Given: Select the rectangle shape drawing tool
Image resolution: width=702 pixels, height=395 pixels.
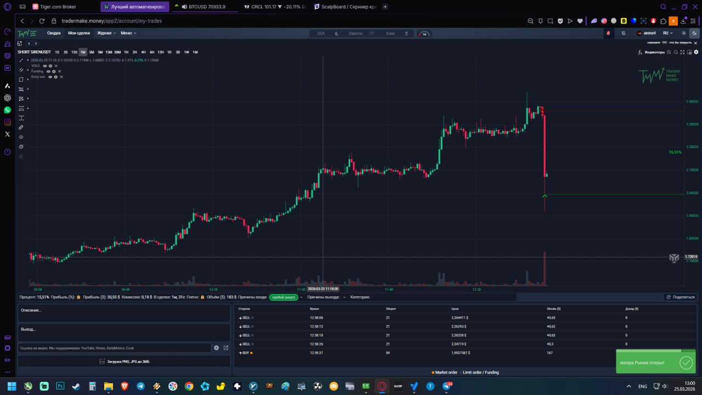Looking at the screenshot, I should [21, 79].
